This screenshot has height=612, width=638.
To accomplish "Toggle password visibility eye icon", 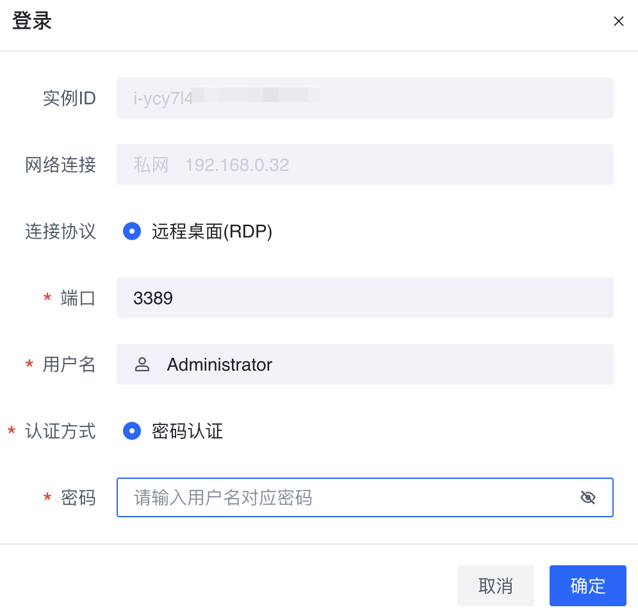I will [x=587, y=497].
